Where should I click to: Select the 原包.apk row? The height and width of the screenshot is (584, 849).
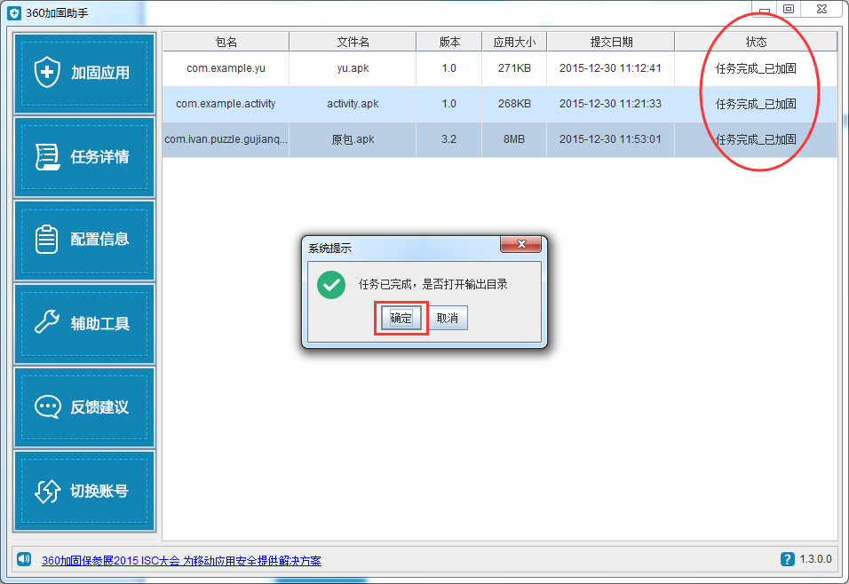500,139
